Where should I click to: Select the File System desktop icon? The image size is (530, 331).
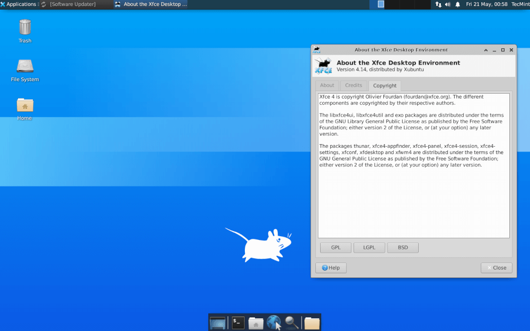click(x=25, y=66)
